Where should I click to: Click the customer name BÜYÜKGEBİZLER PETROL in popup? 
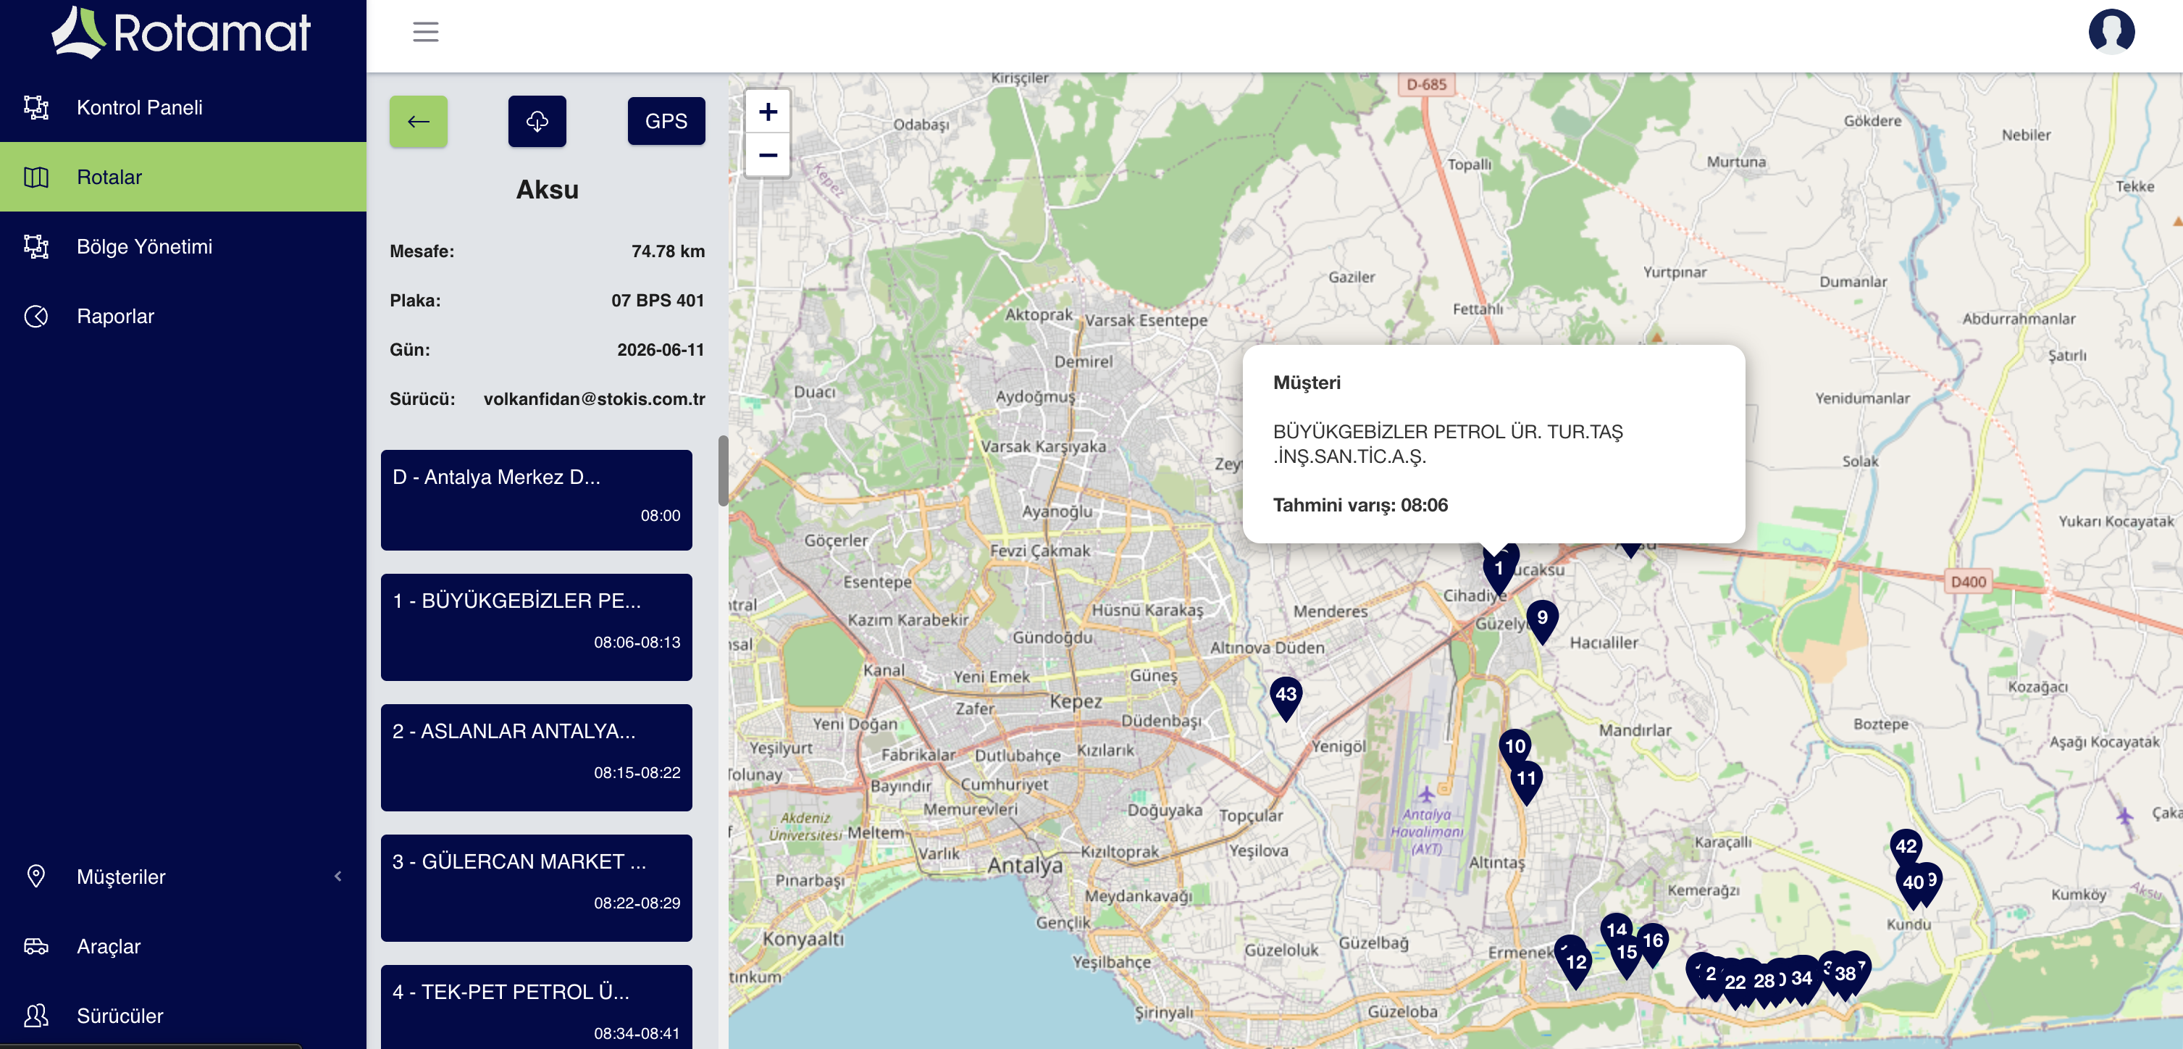tap(1447, 444)
